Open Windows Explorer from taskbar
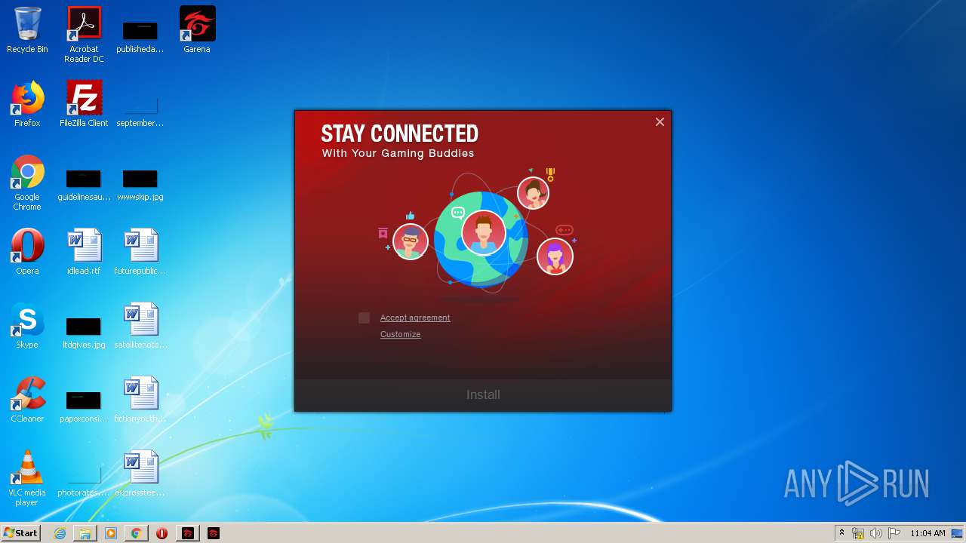Screen dimensions: 966x543 (x=85, y=533)
